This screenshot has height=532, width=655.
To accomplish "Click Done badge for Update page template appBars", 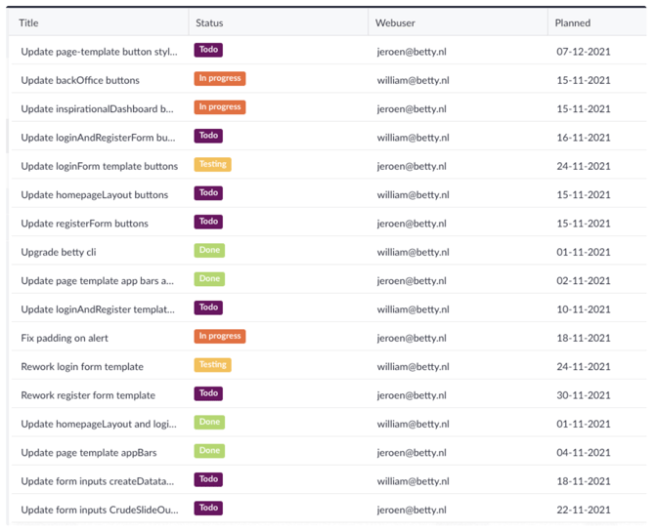I will tap(209, 451).
